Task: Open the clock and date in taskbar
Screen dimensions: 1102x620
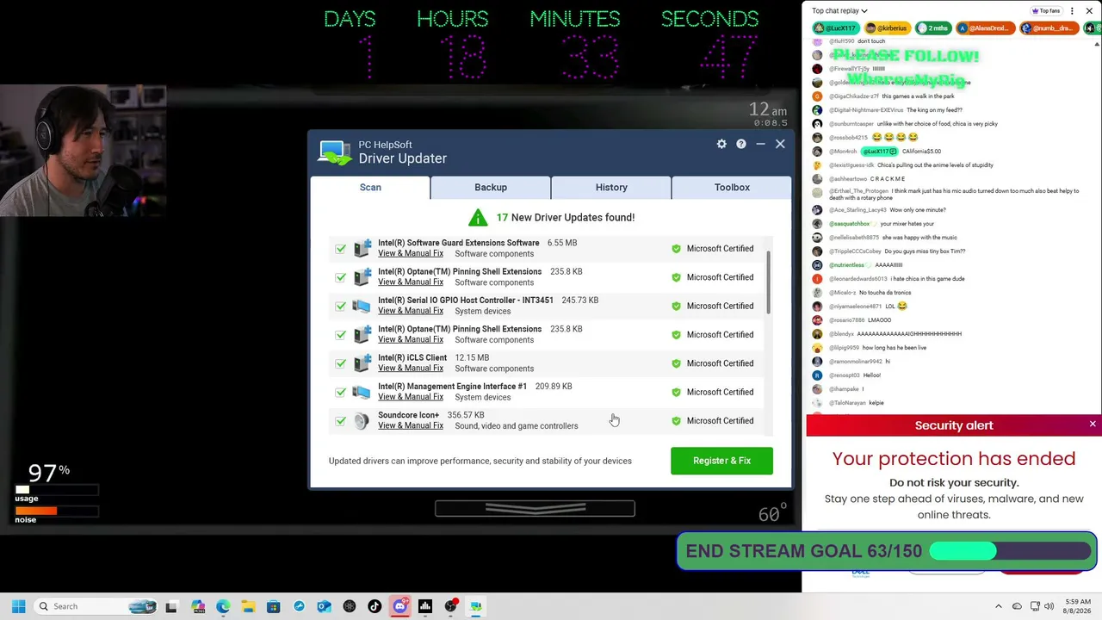Action: pyautogui.click(x=1077, y=606)
